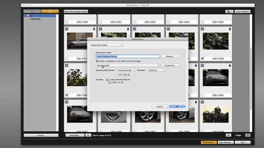This screenshot has height=148, width=264.
Task: Click the 'Selects image 8 of 29' status text
Action: tap(102, 135)
